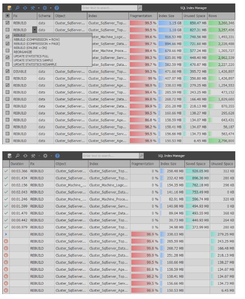Click the search magnifier button in top window
This screenshot has width=245, height=299.
click(x=140, y=8)
